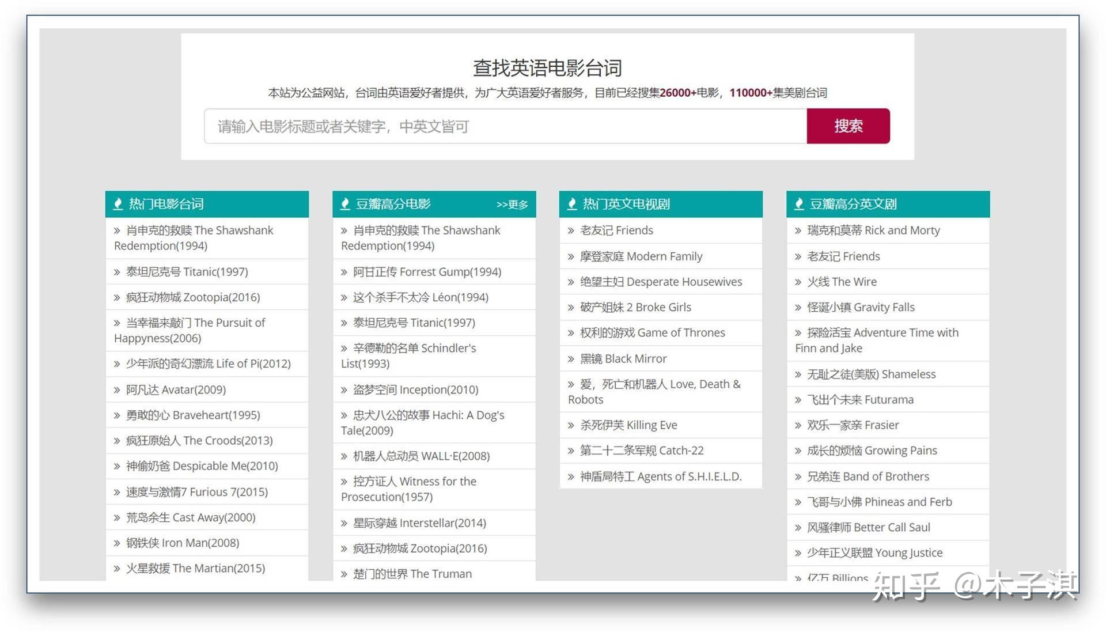
Task: Open 疯狂原始人 The Croods(2013) link
Action: point(199,440)
